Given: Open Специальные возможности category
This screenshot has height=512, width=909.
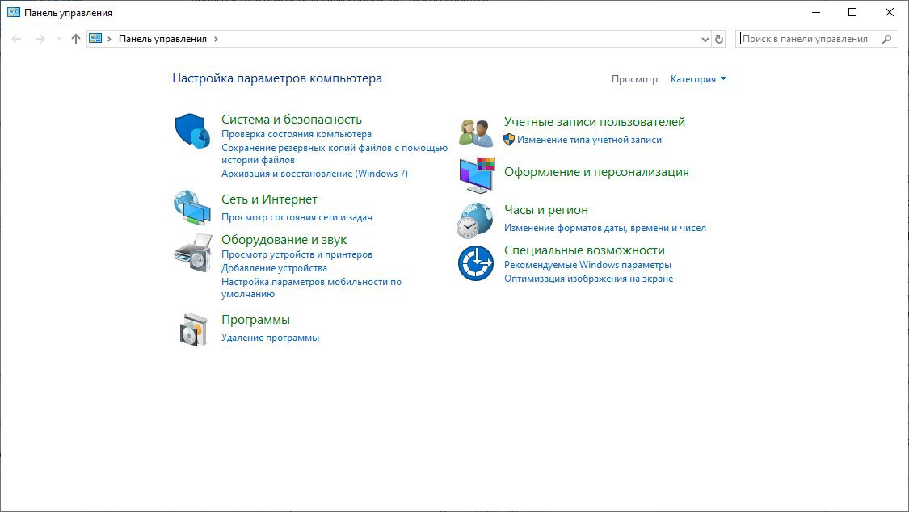Looking at the screenshot, I should pos(584,250).
